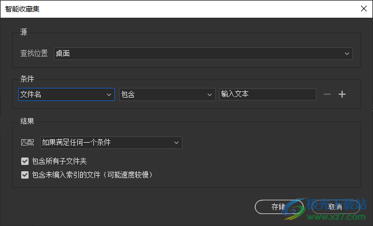Click the 输入文本 text input field
Viewport: 373px width, 226px height.
click(x=268, y=94)
